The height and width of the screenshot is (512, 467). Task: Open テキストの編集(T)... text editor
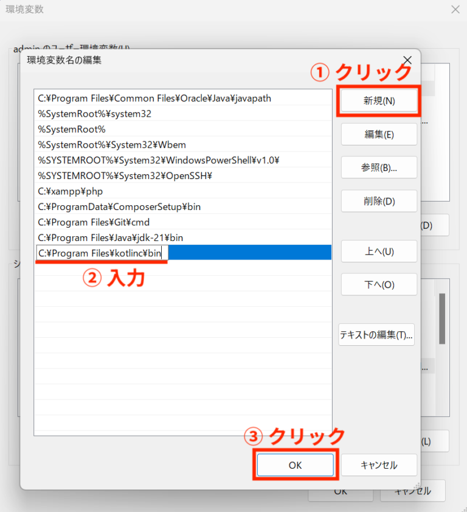(x=376, y=335)
